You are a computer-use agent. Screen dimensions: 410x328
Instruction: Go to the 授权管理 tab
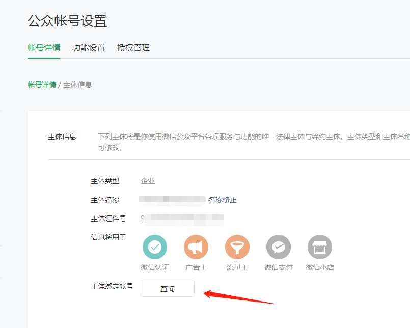133,48
